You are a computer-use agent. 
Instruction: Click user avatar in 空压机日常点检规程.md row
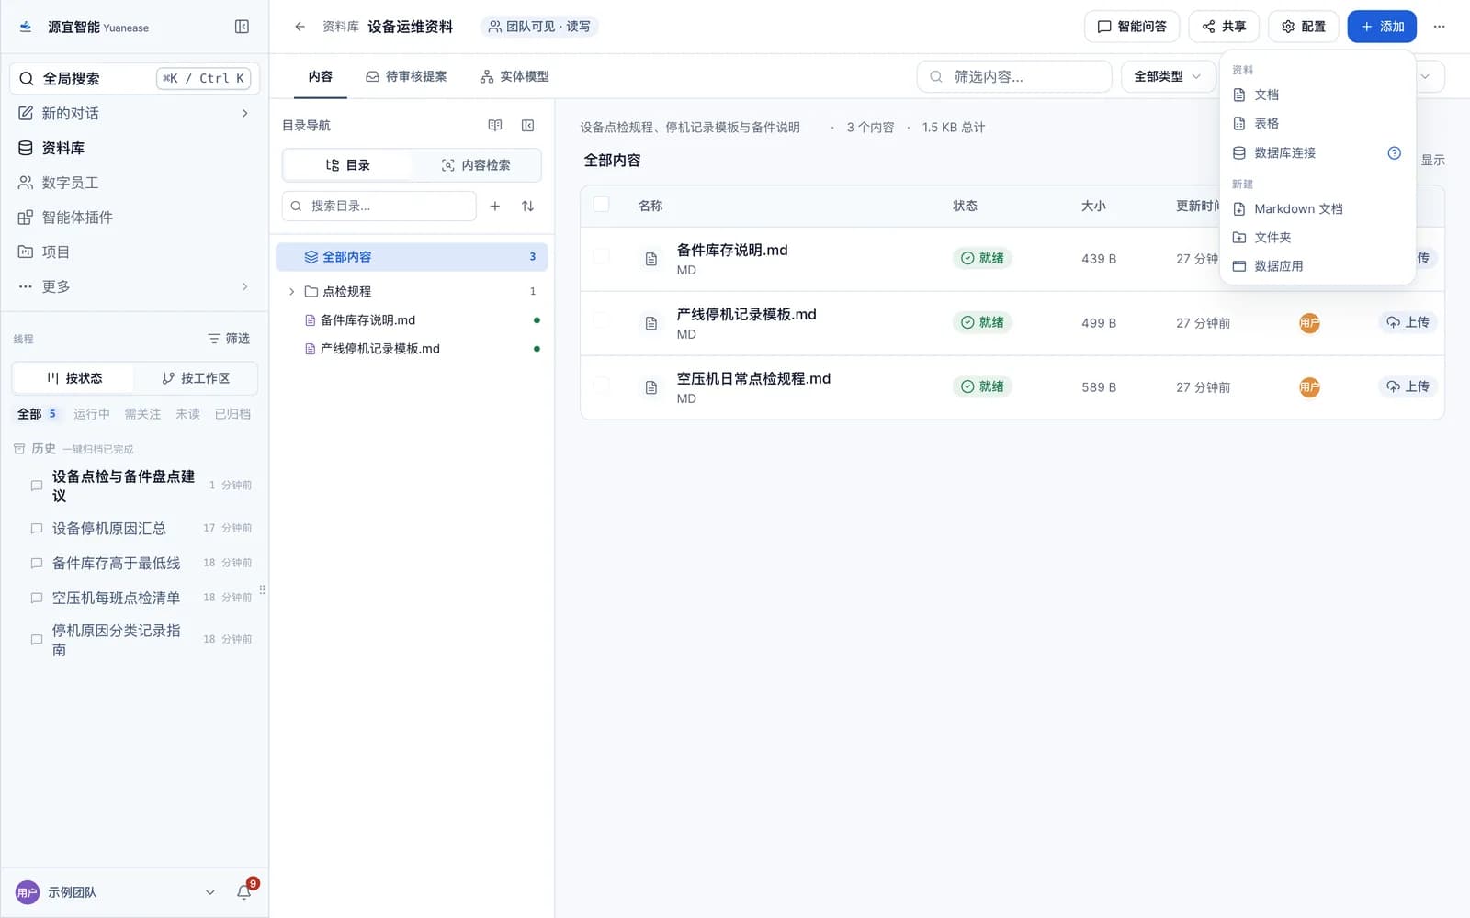pos(1309,387)
